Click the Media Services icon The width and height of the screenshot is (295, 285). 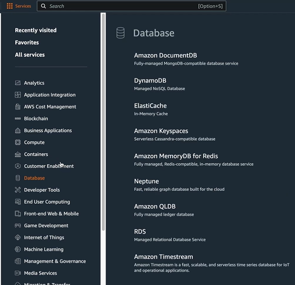pyautogui.click(x=18, y=273)
